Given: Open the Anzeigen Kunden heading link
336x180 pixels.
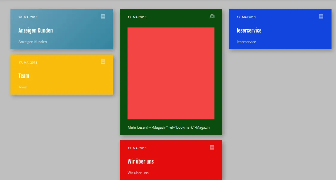Looking at the screenshot, I should [x=36, y=30].
